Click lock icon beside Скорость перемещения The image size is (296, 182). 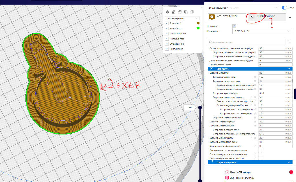click(255, 122)
